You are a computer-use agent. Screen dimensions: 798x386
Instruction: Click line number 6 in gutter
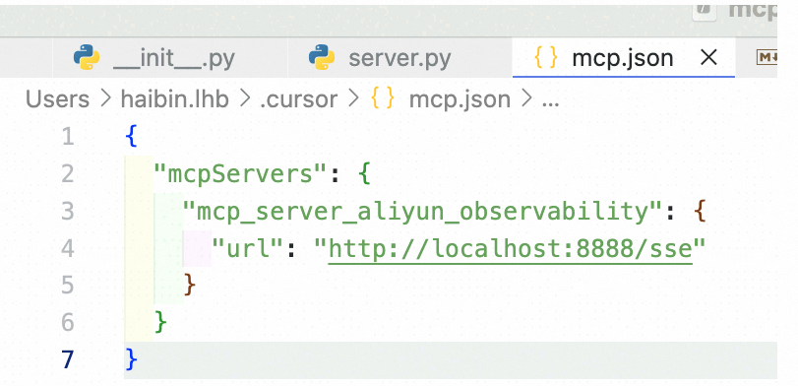point(68,323)
